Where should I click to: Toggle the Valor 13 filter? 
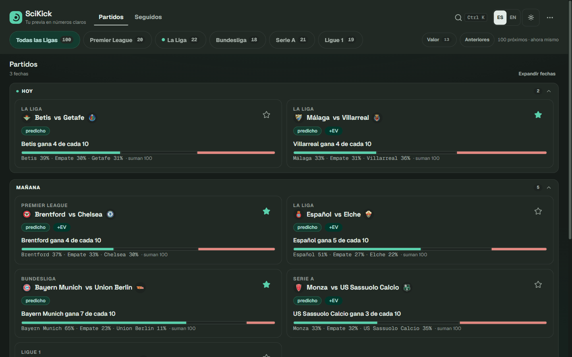439,40
